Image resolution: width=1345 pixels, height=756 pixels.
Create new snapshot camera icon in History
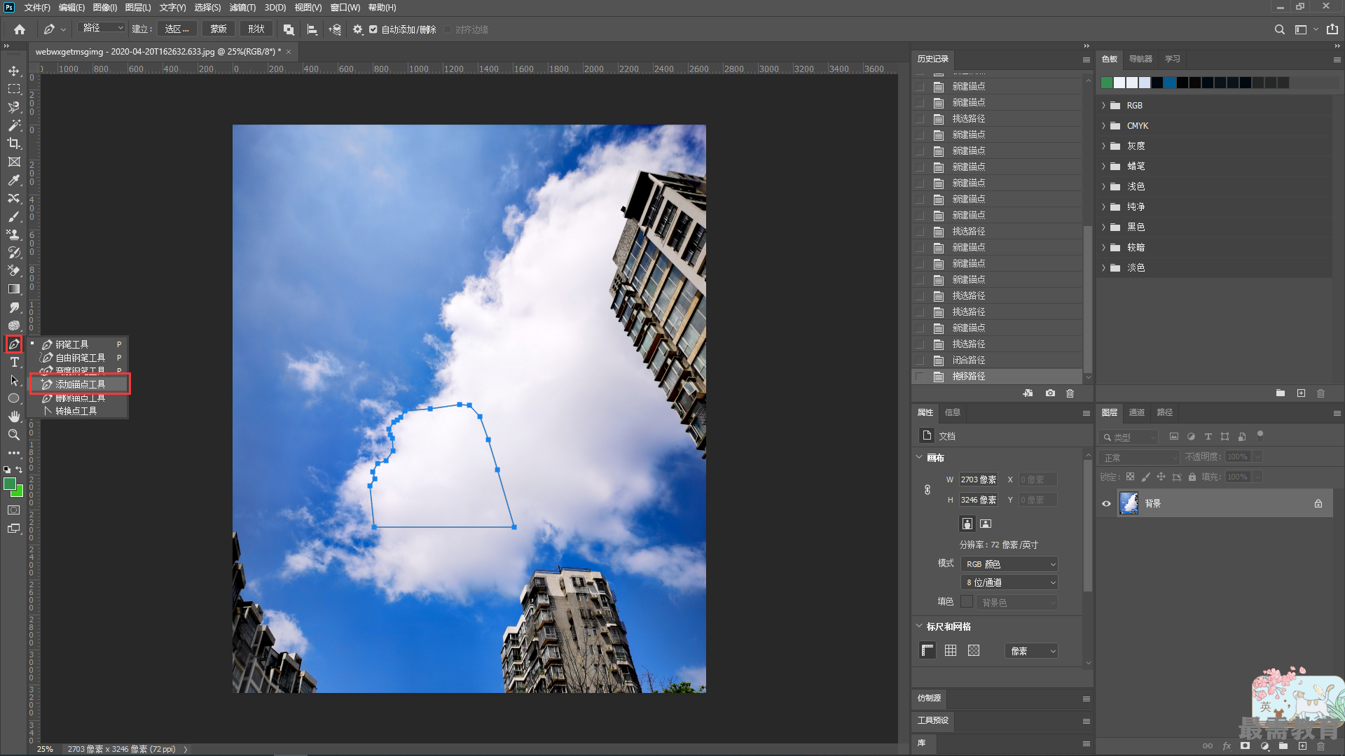pyautogui.click(x=1050, y=393)
